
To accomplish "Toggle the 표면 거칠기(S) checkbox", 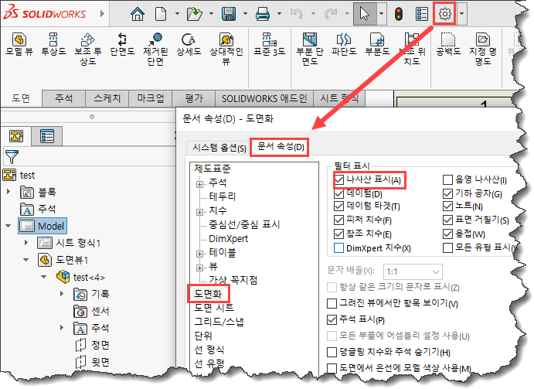I will (x=448, y=220).
